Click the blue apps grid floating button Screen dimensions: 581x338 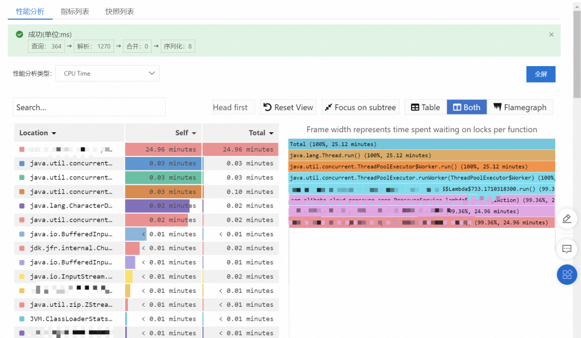(567, 275)
